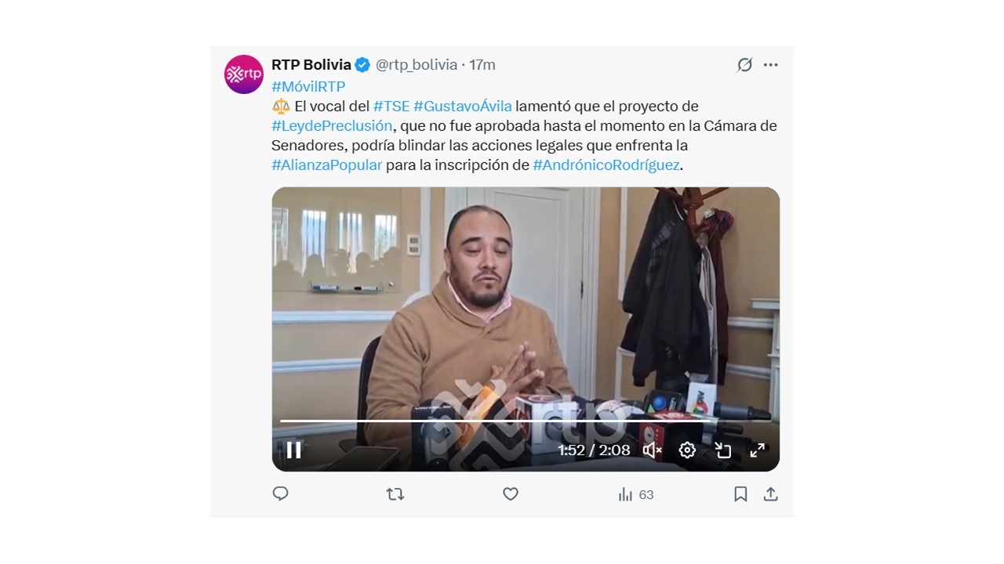This screenshot has height=564, width=1004.
Task: Open the #GustavoÁvila hashtag
Action: [x=463, y=106]
